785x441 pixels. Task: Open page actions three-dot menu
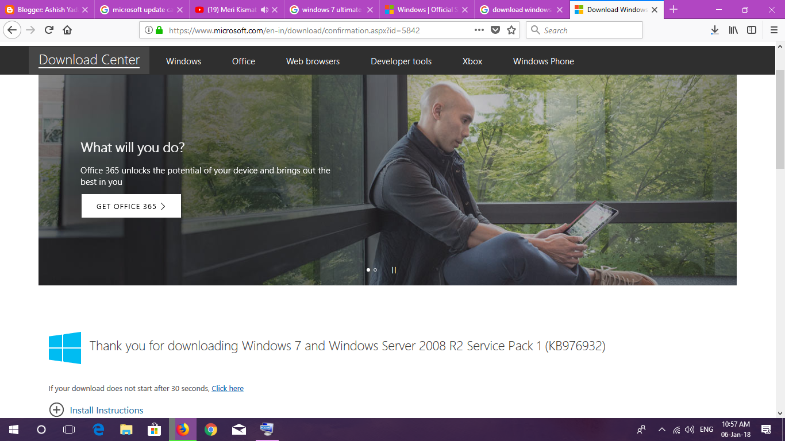[x=479, y=30]
